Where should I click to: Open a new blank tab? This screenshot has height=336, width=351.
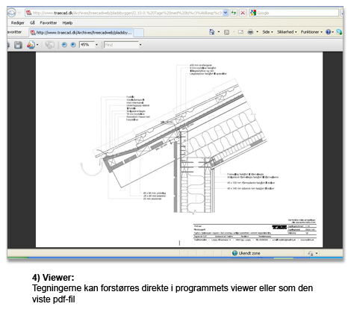coord(139,33)
